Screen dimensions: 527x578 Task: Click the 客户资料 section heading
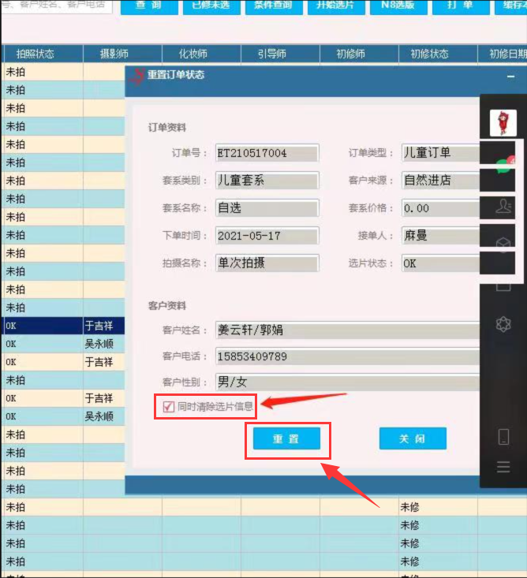point(167,306)
